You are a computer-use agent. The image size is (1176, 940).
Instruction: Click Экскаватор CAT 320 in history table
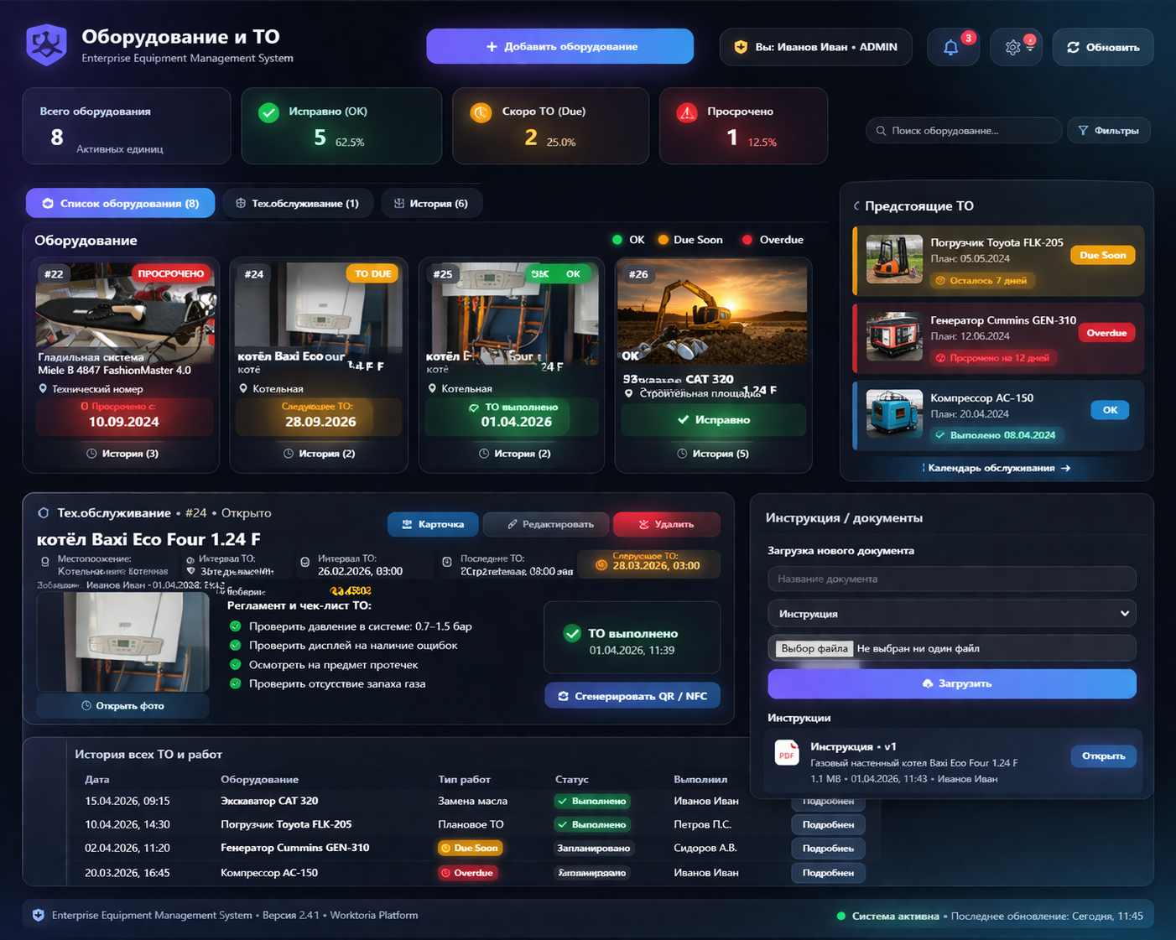pos(269,801)
